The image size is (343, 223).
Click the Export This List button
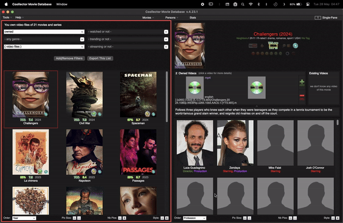coord(100,58)
